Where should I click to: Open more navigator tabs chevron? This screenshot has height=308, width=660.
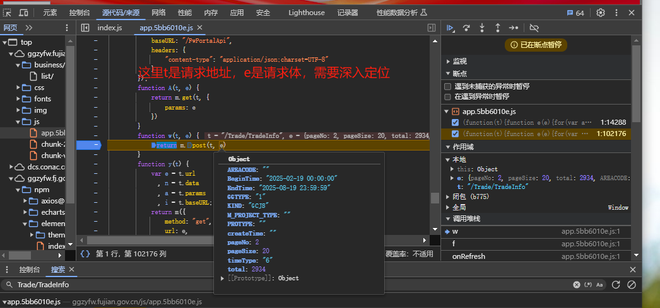pyautogui.click(x=28, y=28)
